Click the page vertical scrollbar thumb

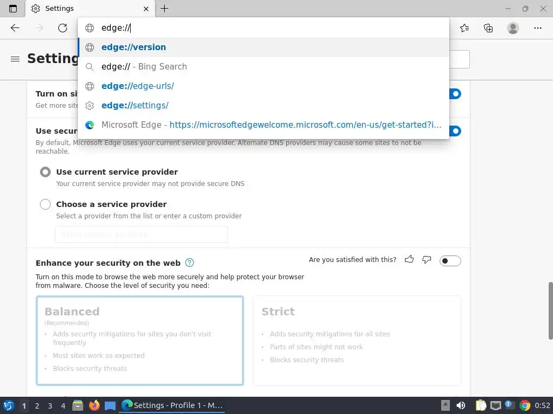(550, 310)
